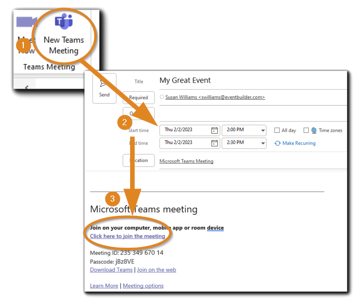
Task: Click the Meet Now camera icon
Action: (x=25, y=22)
